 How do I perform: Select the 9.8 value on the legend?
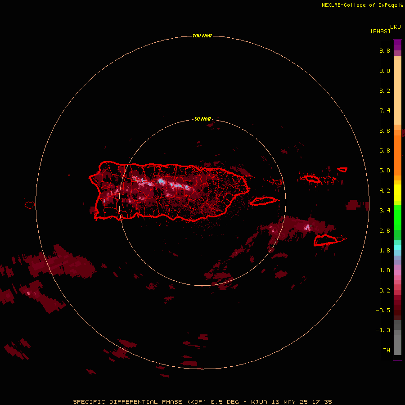point(385,50)
